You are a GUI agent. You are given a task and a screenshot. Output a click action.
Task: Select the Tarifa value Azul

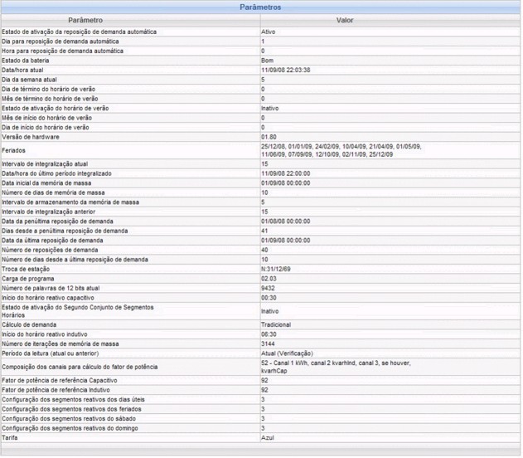(x=267, y=437)
